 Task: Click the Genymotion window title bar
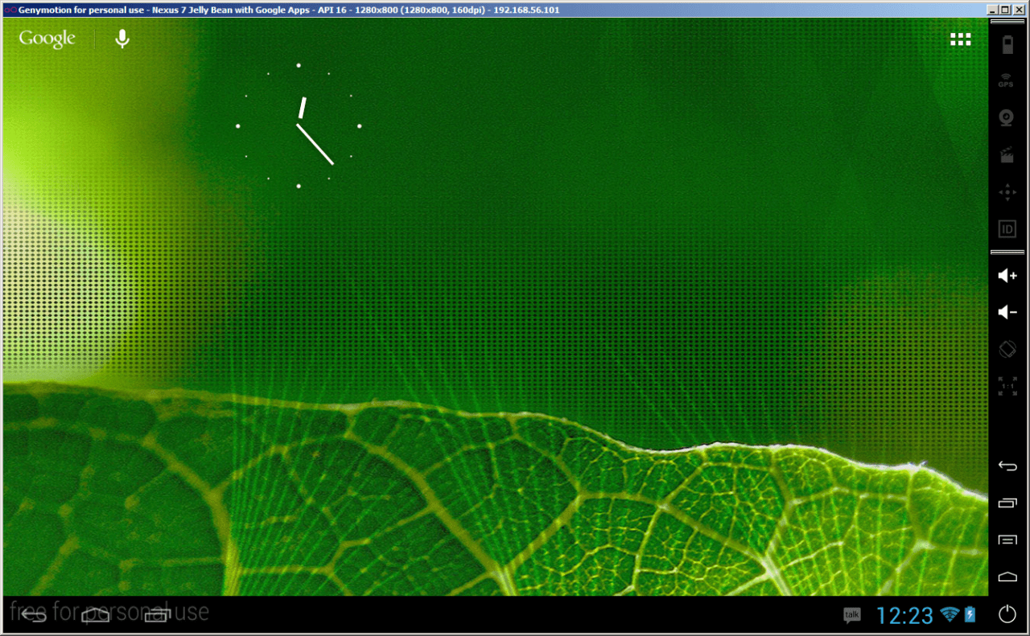pos(515,10)
